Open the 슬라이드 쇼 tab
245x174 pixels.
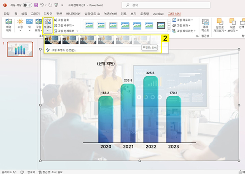[x=92, y=14]
